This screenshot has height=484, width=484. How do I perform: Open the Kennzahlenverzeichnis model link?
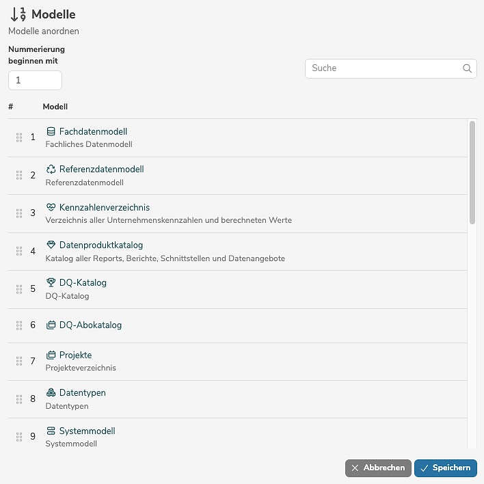[104, 207]
